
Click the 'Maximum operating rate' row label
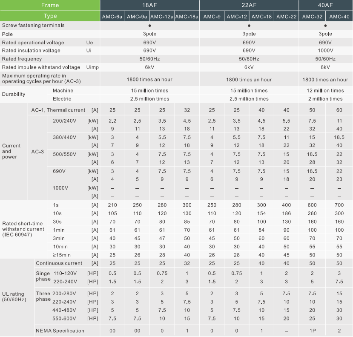coord(41,78)
